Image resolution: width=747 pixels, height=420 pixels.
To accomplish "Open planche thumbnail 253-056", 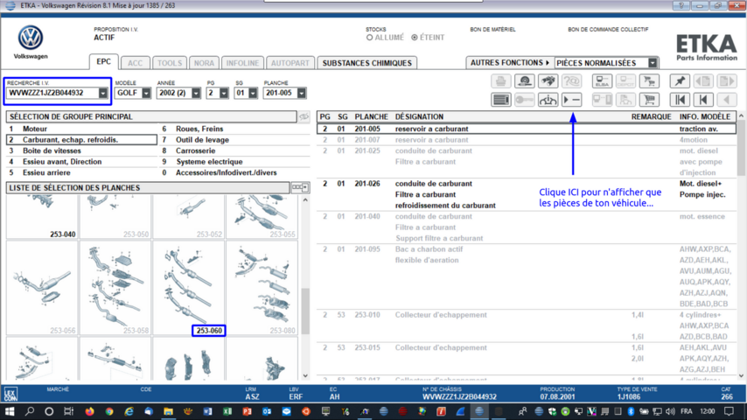I will 42,288.
